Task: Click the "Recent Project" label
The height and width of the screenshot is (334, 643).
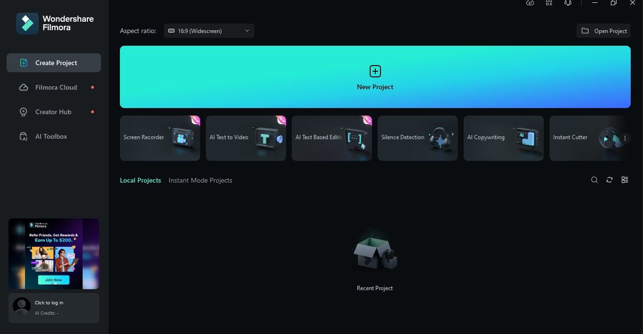Action: (375, 288)
